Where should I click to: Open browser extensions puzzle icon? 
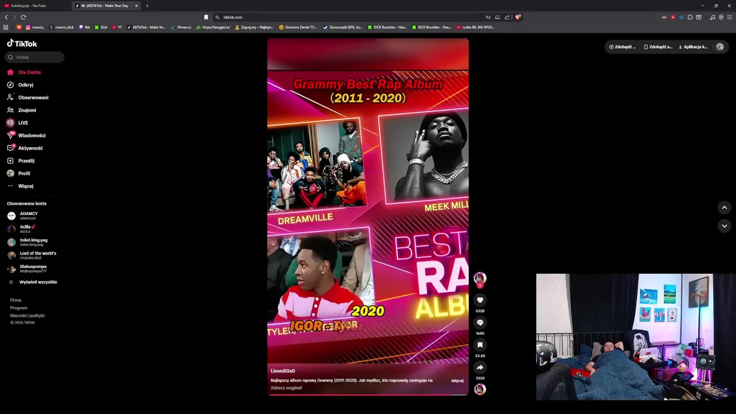point(690,17)
